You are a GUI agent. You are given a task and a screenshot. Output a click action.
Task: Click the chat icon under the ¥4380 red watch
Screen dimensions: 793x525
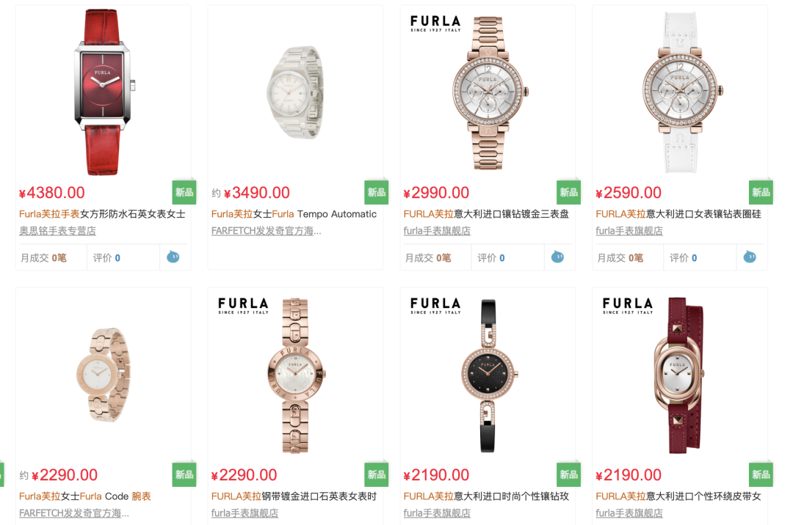pyautogui.click(x=173, y=257)
